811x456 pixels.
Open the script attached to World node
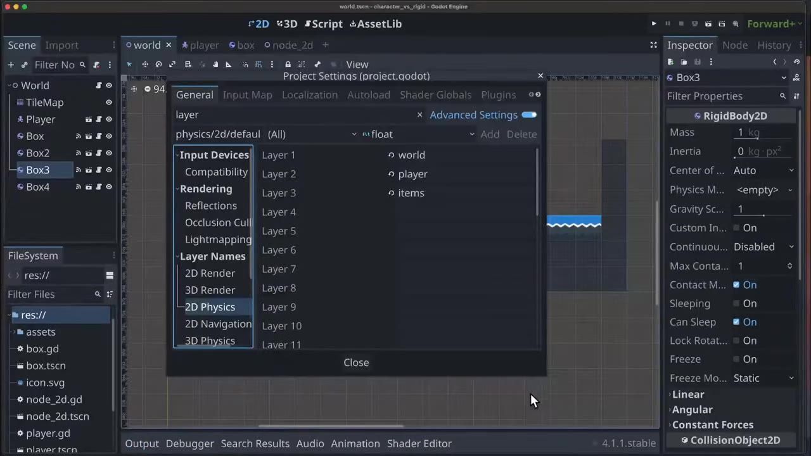(99, 85)
